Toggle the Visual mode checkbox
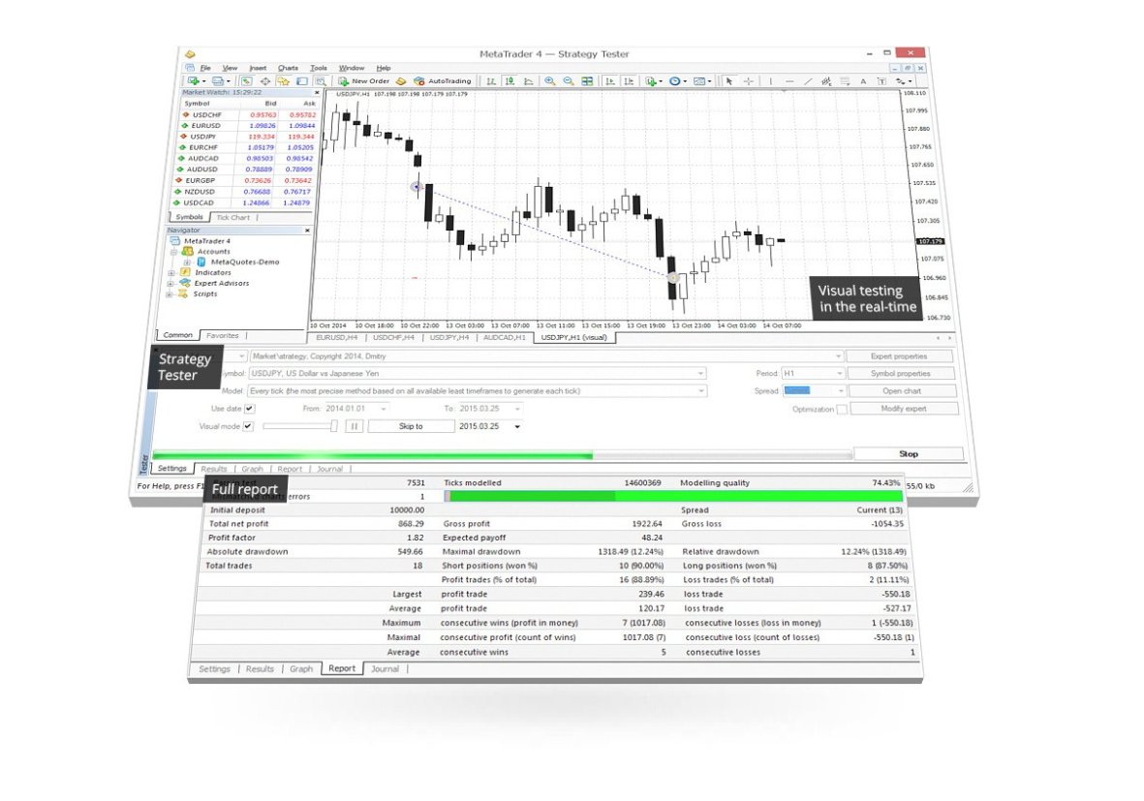1144x801 pixels. [x=248, y=426]
